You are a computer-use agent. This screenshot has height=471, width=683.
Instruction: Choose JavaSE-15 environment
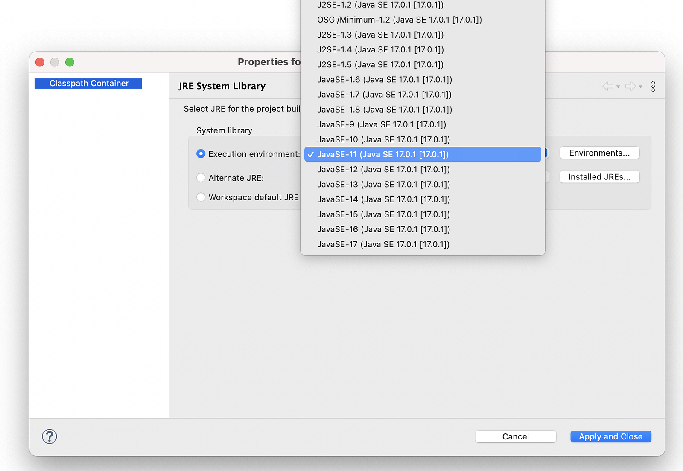coord(423,214)
